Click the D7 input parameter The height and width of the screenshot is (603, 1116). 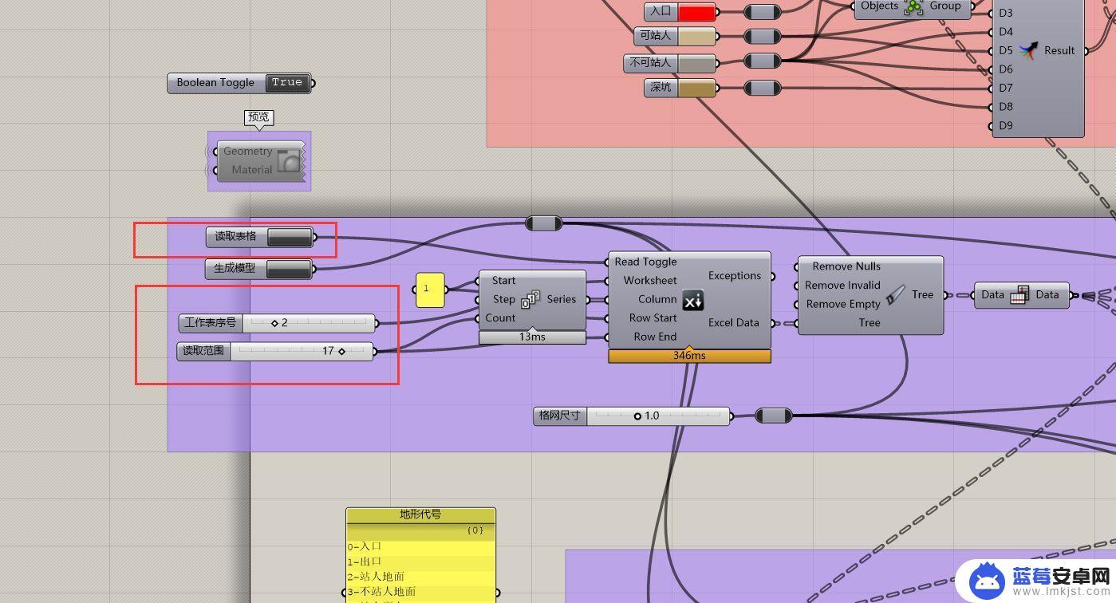[x=1005, y=88]
